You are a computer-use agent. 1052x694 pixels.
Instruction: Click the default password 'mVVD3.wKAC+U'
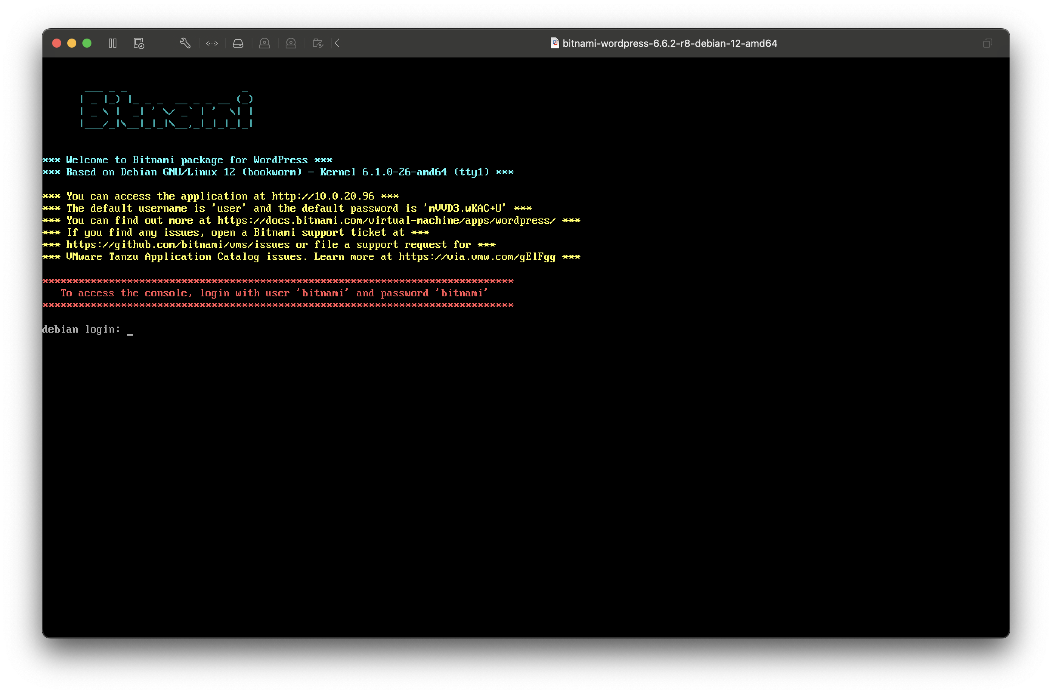[x=464, y=208]
